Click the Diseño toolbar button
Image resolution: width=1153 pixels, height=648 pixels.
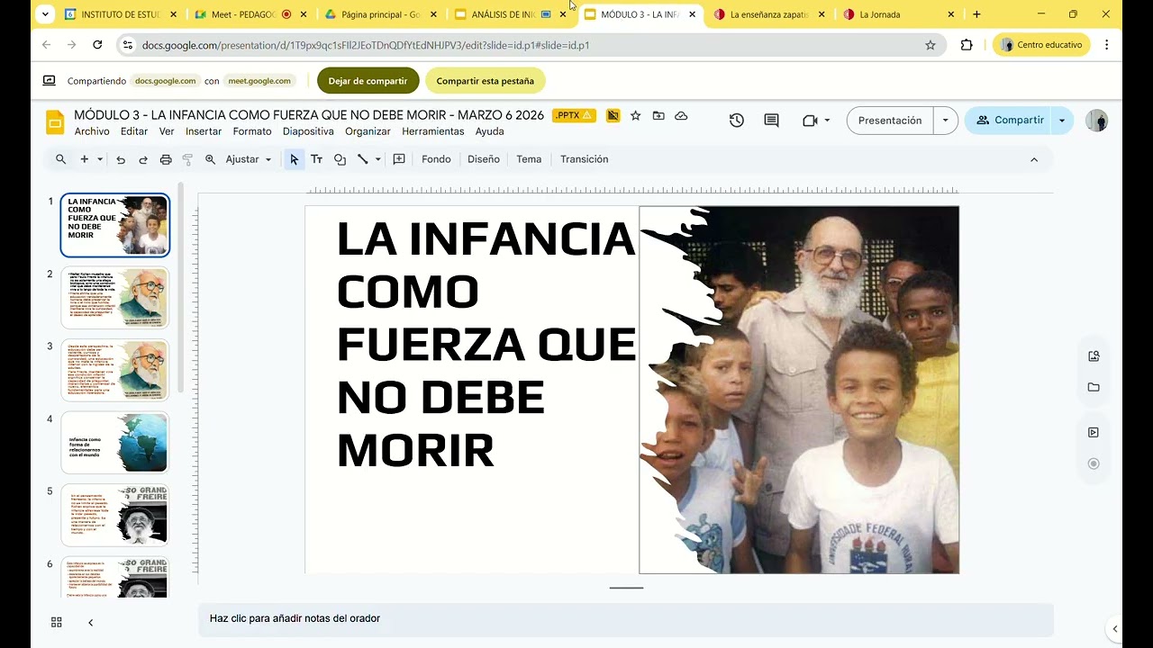click(483, 159)
